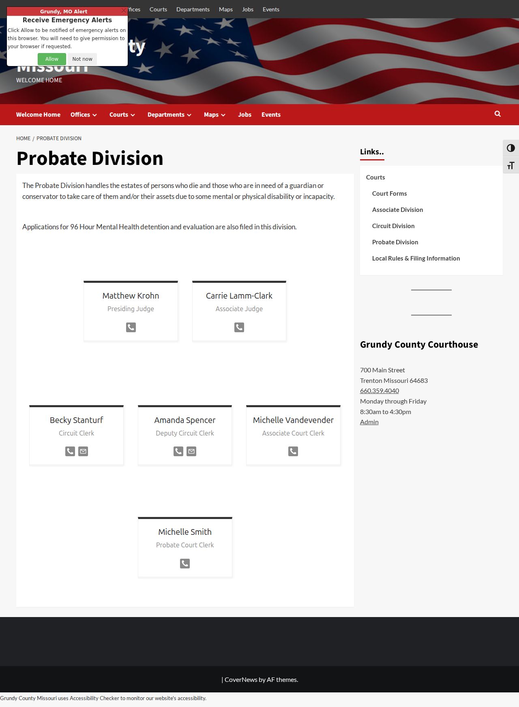Toggle high contrast mode

(x=511, y=148)
